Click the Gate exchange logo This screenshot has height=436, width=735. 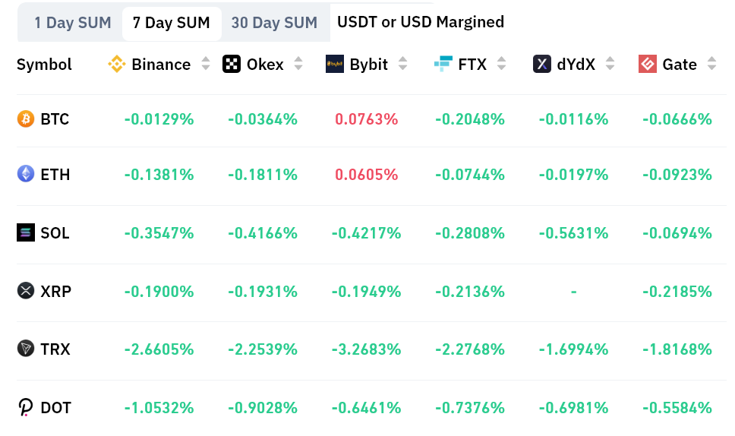[x=648, y=65]
